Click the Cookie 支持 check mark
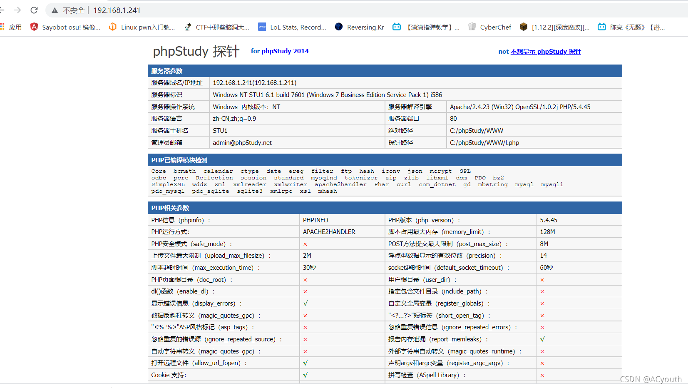The width and height of the screenshot is (688, 388). [x=306, y=375]
